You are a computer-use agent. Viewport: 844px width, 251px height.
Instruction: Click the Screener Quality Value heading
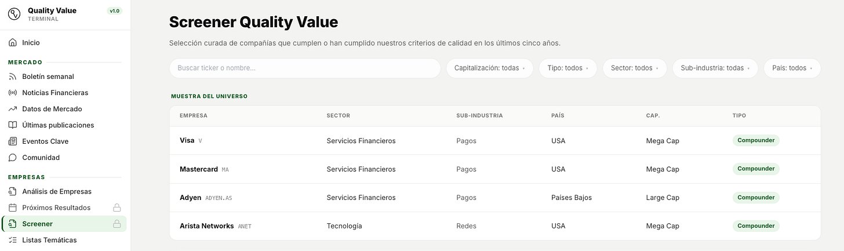(x=253, y=23)
